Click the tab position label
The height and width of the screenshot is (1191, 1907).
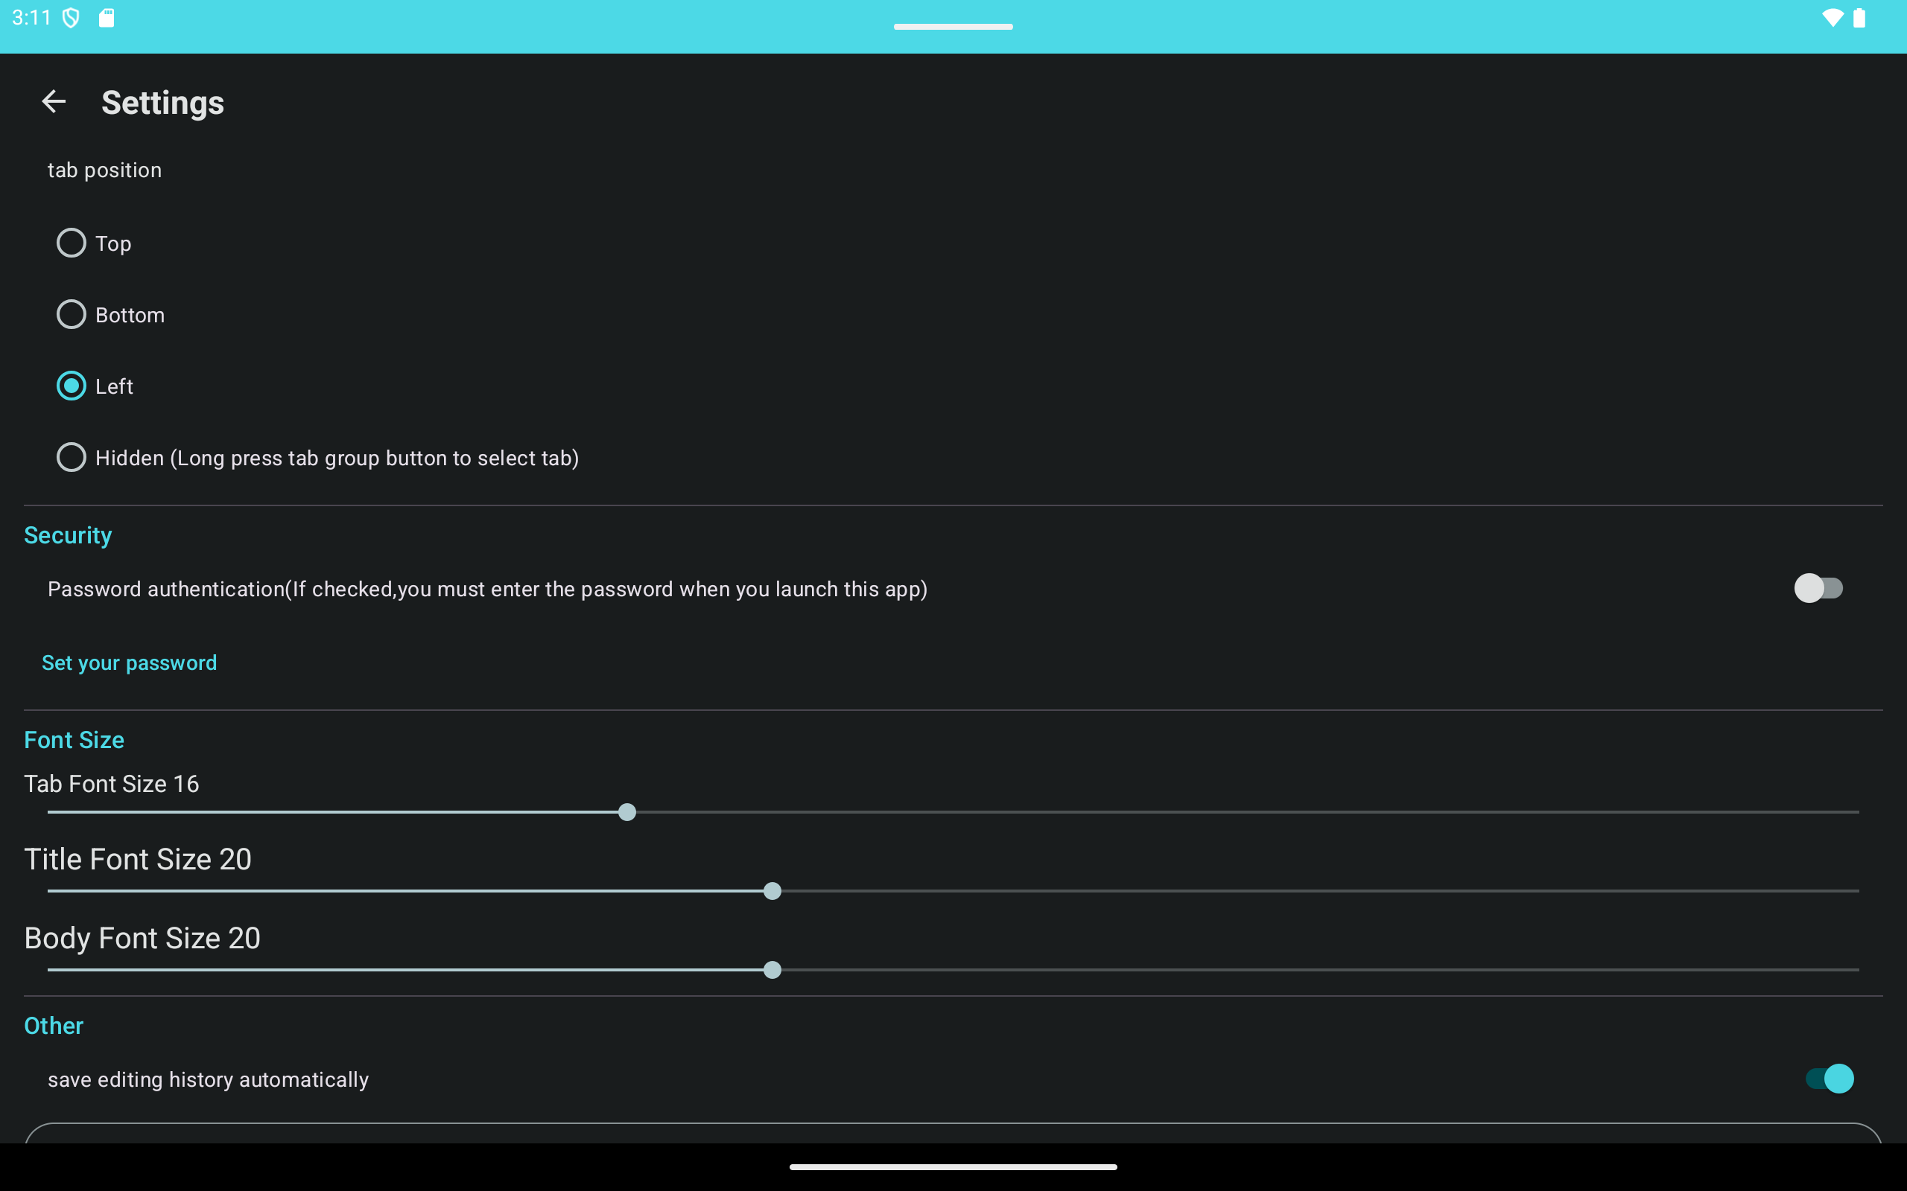click(x=105, y=170)
